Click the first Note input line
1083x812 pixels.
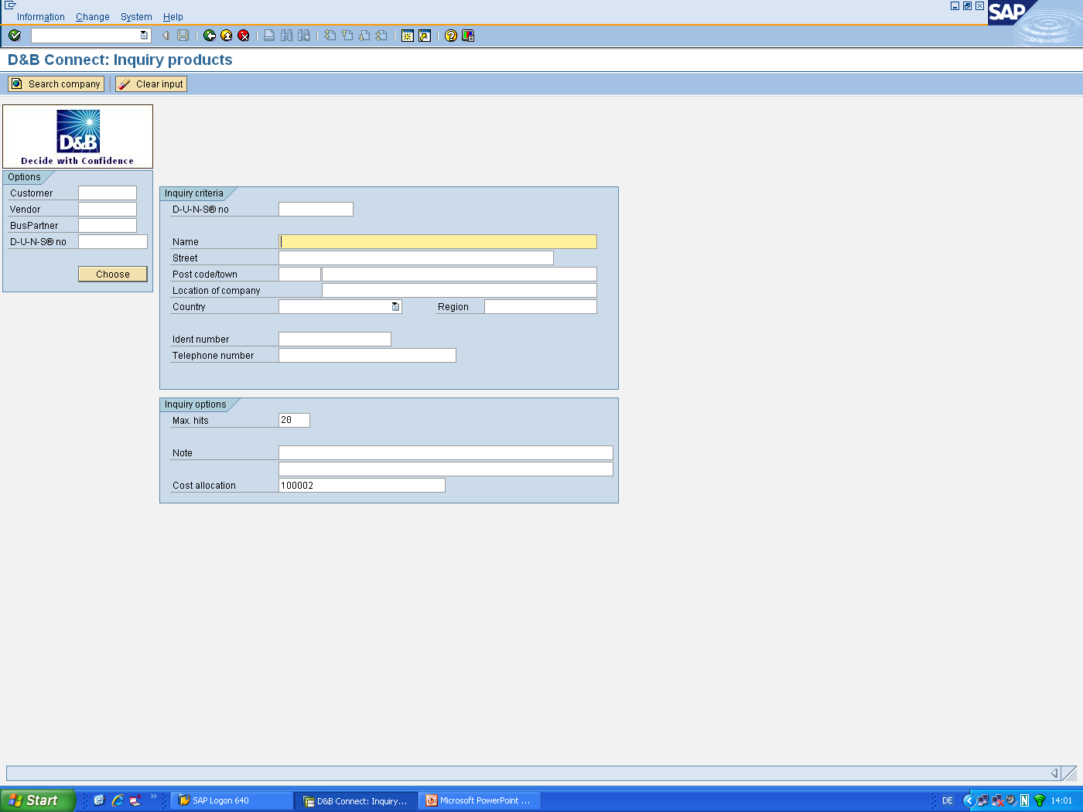[446, 453]
